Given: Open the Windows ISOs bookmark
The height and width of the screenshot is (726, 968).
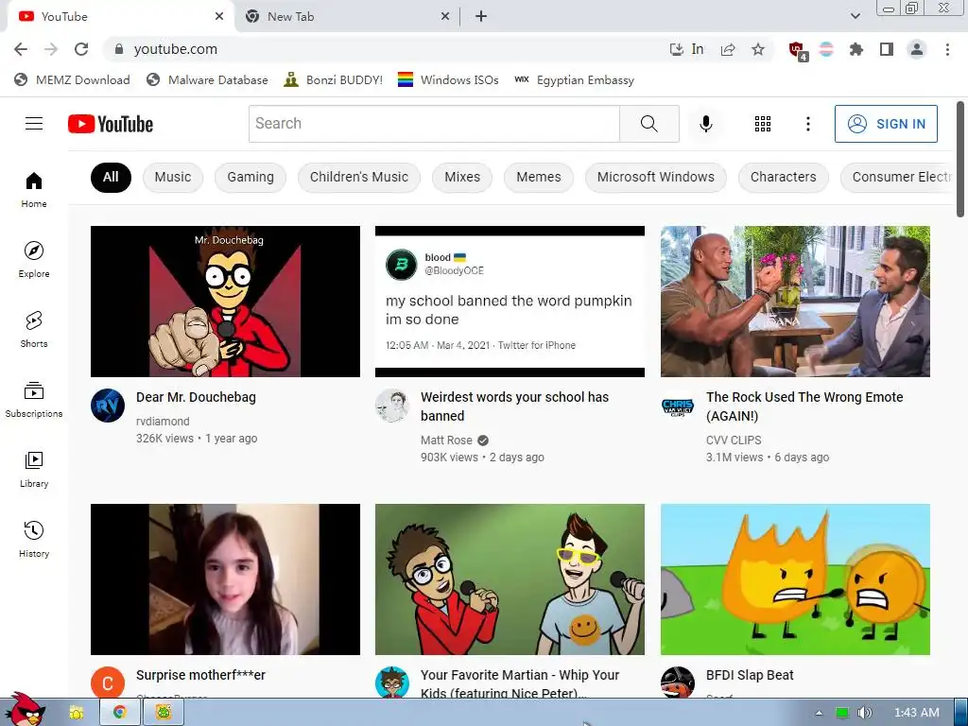Looking at the screenshot, I should click(x=448, y=79).
